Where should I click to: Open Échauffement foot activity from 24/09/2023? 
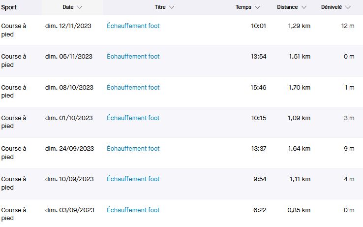click(133, 149)
